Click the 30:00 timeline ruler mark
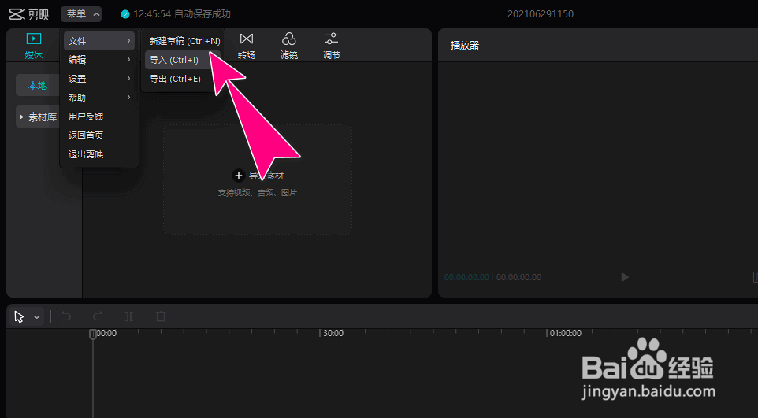The height and width of the screenshot is (418, 758). [333, 334]
